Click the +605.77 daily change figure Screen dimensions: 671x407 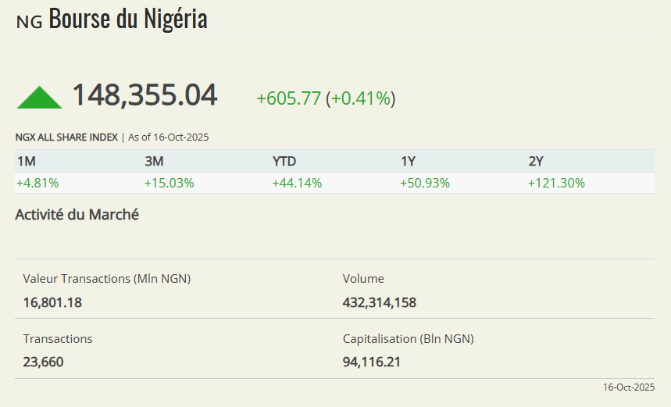click(288, 98)
